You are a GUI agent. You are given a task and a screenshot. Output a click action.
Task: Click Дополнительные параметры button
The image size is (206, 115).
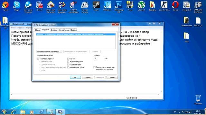point(49,51)
